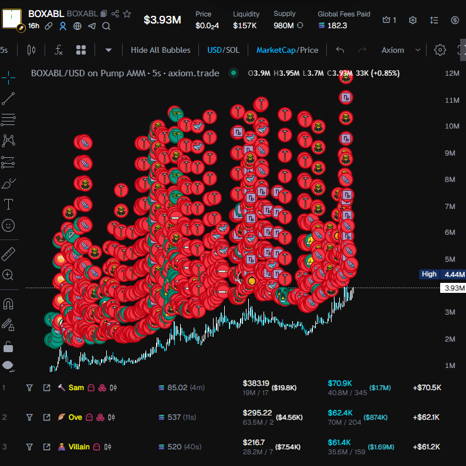Open trader Villain's profile

click(79, 447)
